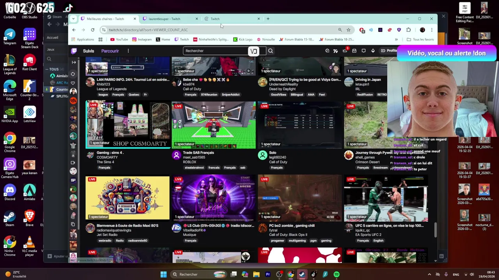
Task: Open the UFC 5 carrière stream thumbnail
Action: point(386,198)
